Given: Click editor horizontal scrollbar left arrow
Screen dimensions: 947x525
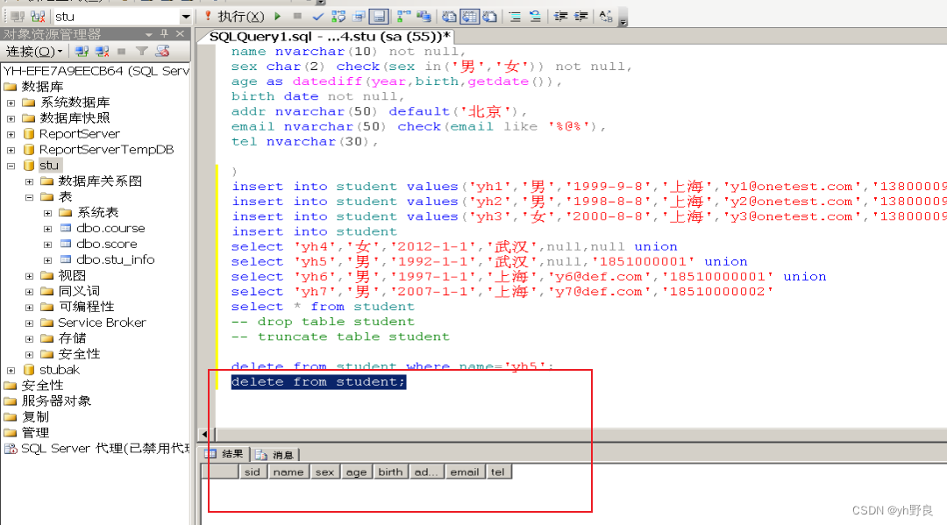Looking at the screenshot, I should (x=204, y=434).
